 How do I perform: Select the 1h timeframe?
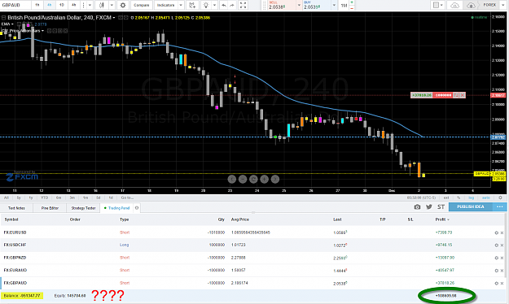[37, 5]
